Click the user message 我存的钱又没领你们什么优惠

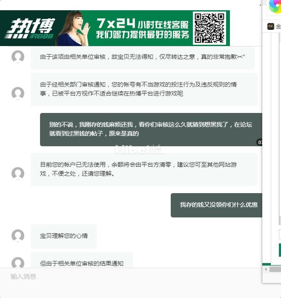pos(218,205)
